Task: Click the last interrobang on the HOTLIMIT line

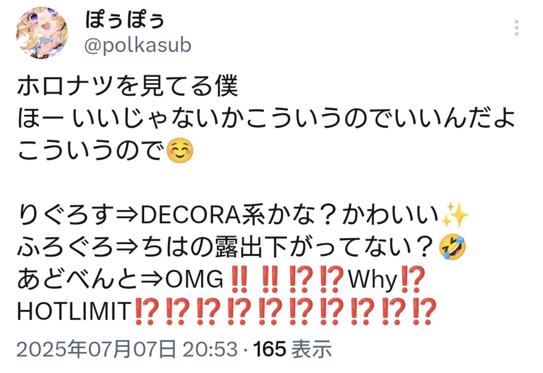Action: (x=425, y=312)
